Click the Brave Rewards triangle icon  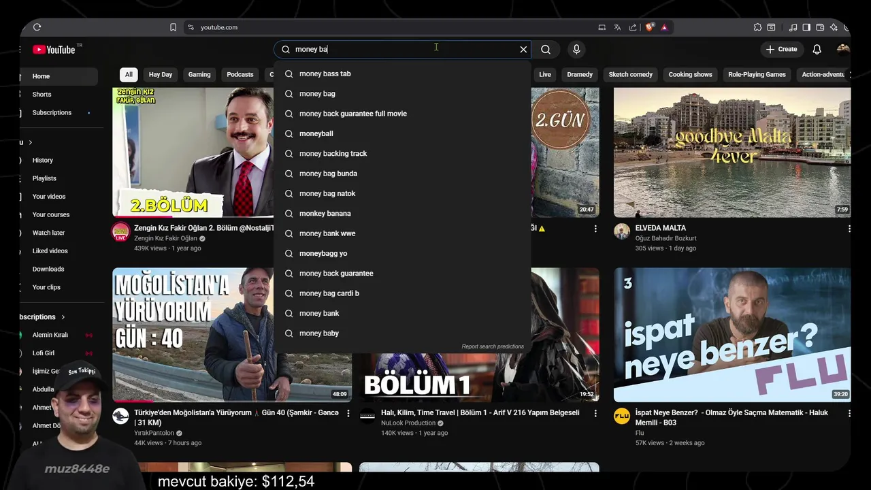click(664, 27)
